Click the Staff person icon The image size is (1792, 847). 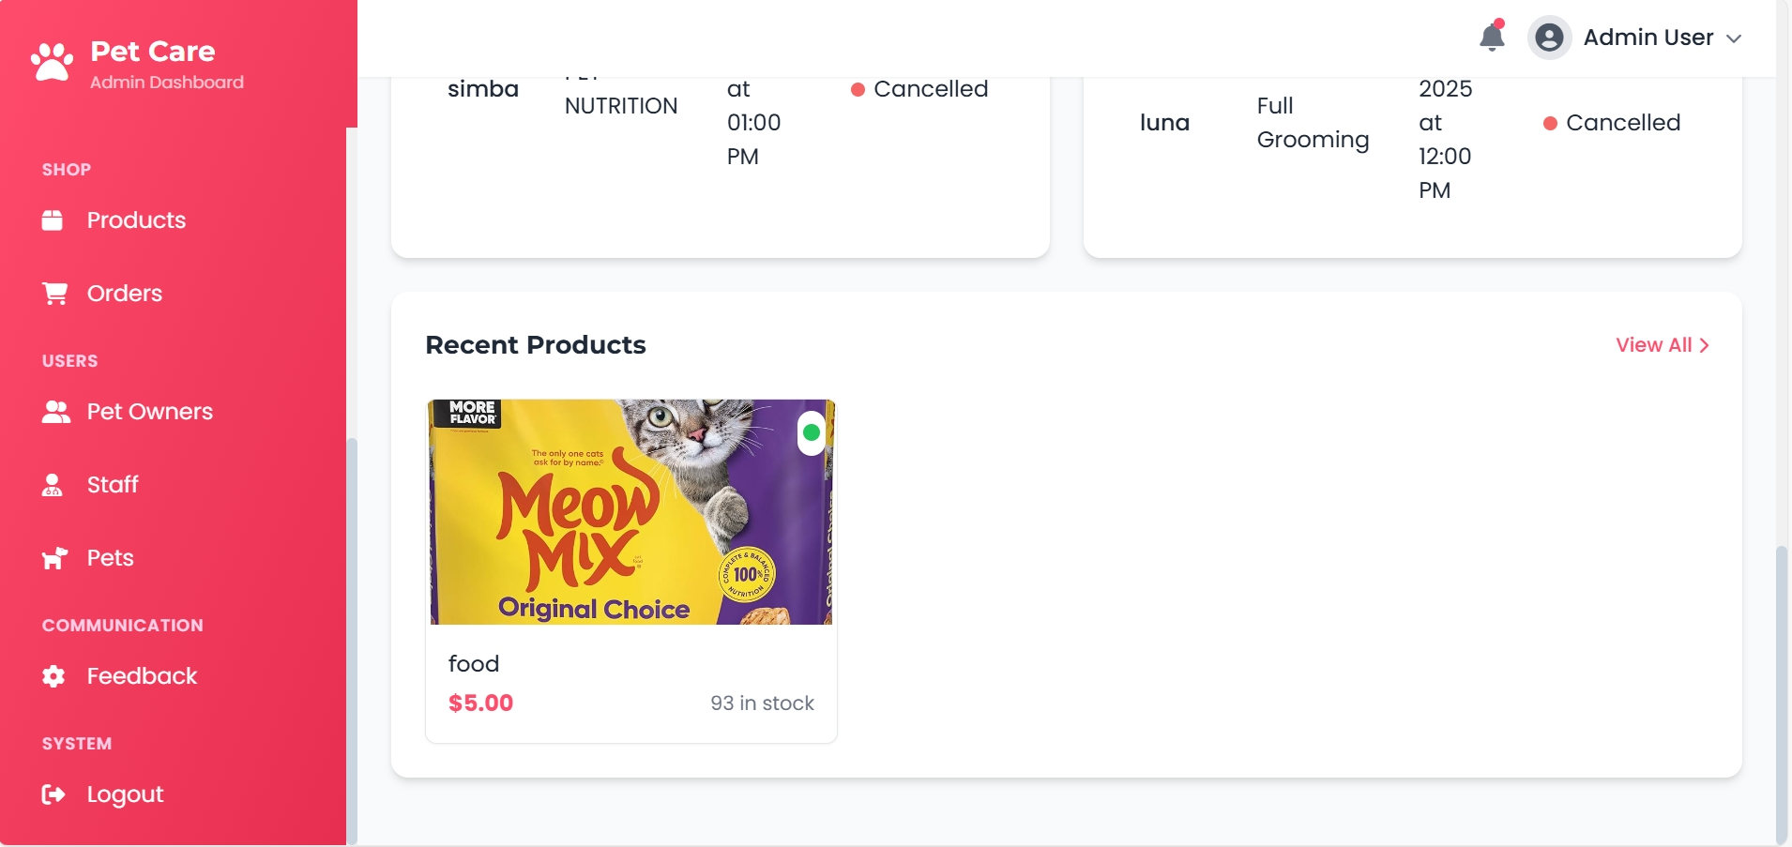[x=53, y=485]
